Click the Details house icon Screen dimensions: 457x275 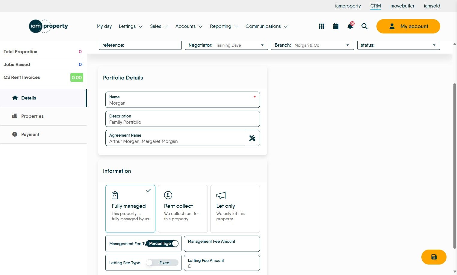15,98
